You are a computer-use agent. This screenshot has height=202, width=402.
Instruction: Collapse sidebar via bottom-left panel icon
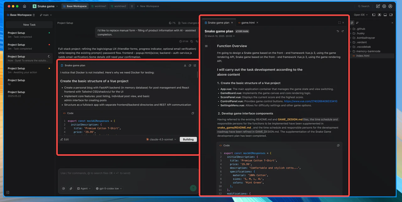[8, 192]
